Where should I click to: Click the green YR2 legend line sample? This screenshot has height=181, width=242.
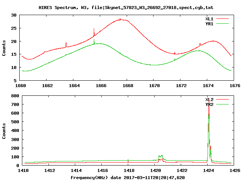click(222, 104)
